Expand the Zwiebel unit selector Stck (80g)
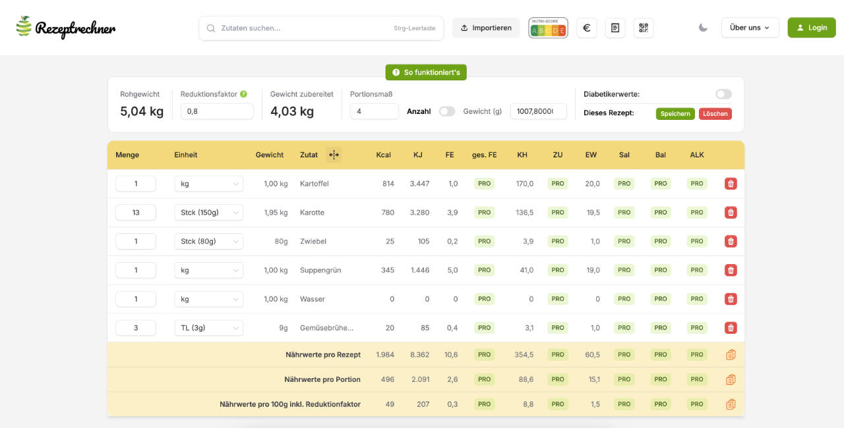The image size is (844, 428). [208, 242]
